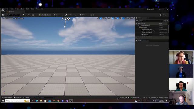This screenshot has width=194, height=109.
Task: Open the Actor menu
Action: coord(38,9)
